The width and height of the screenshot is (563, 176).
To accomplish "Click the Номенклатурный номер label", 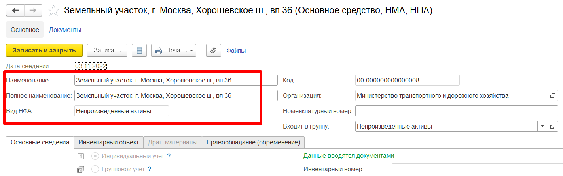I will coord(318,111).
